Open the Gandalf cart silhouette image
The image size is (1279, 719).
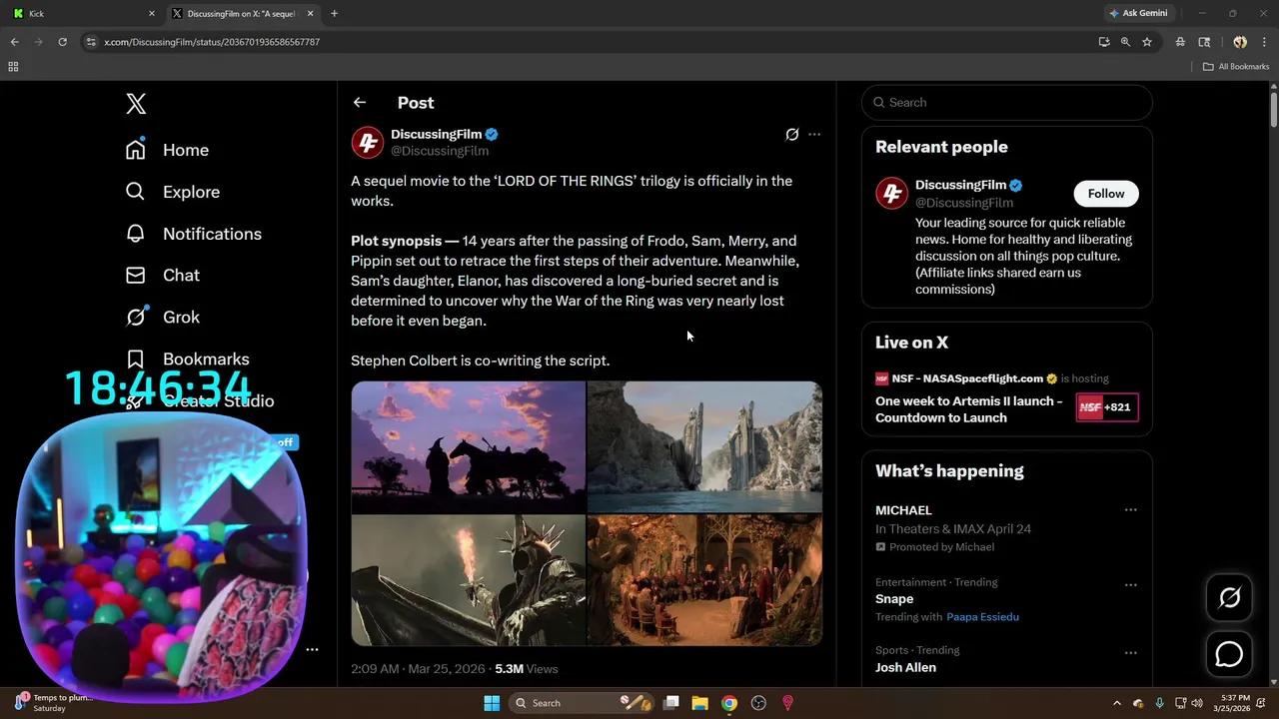pos(468,446)
